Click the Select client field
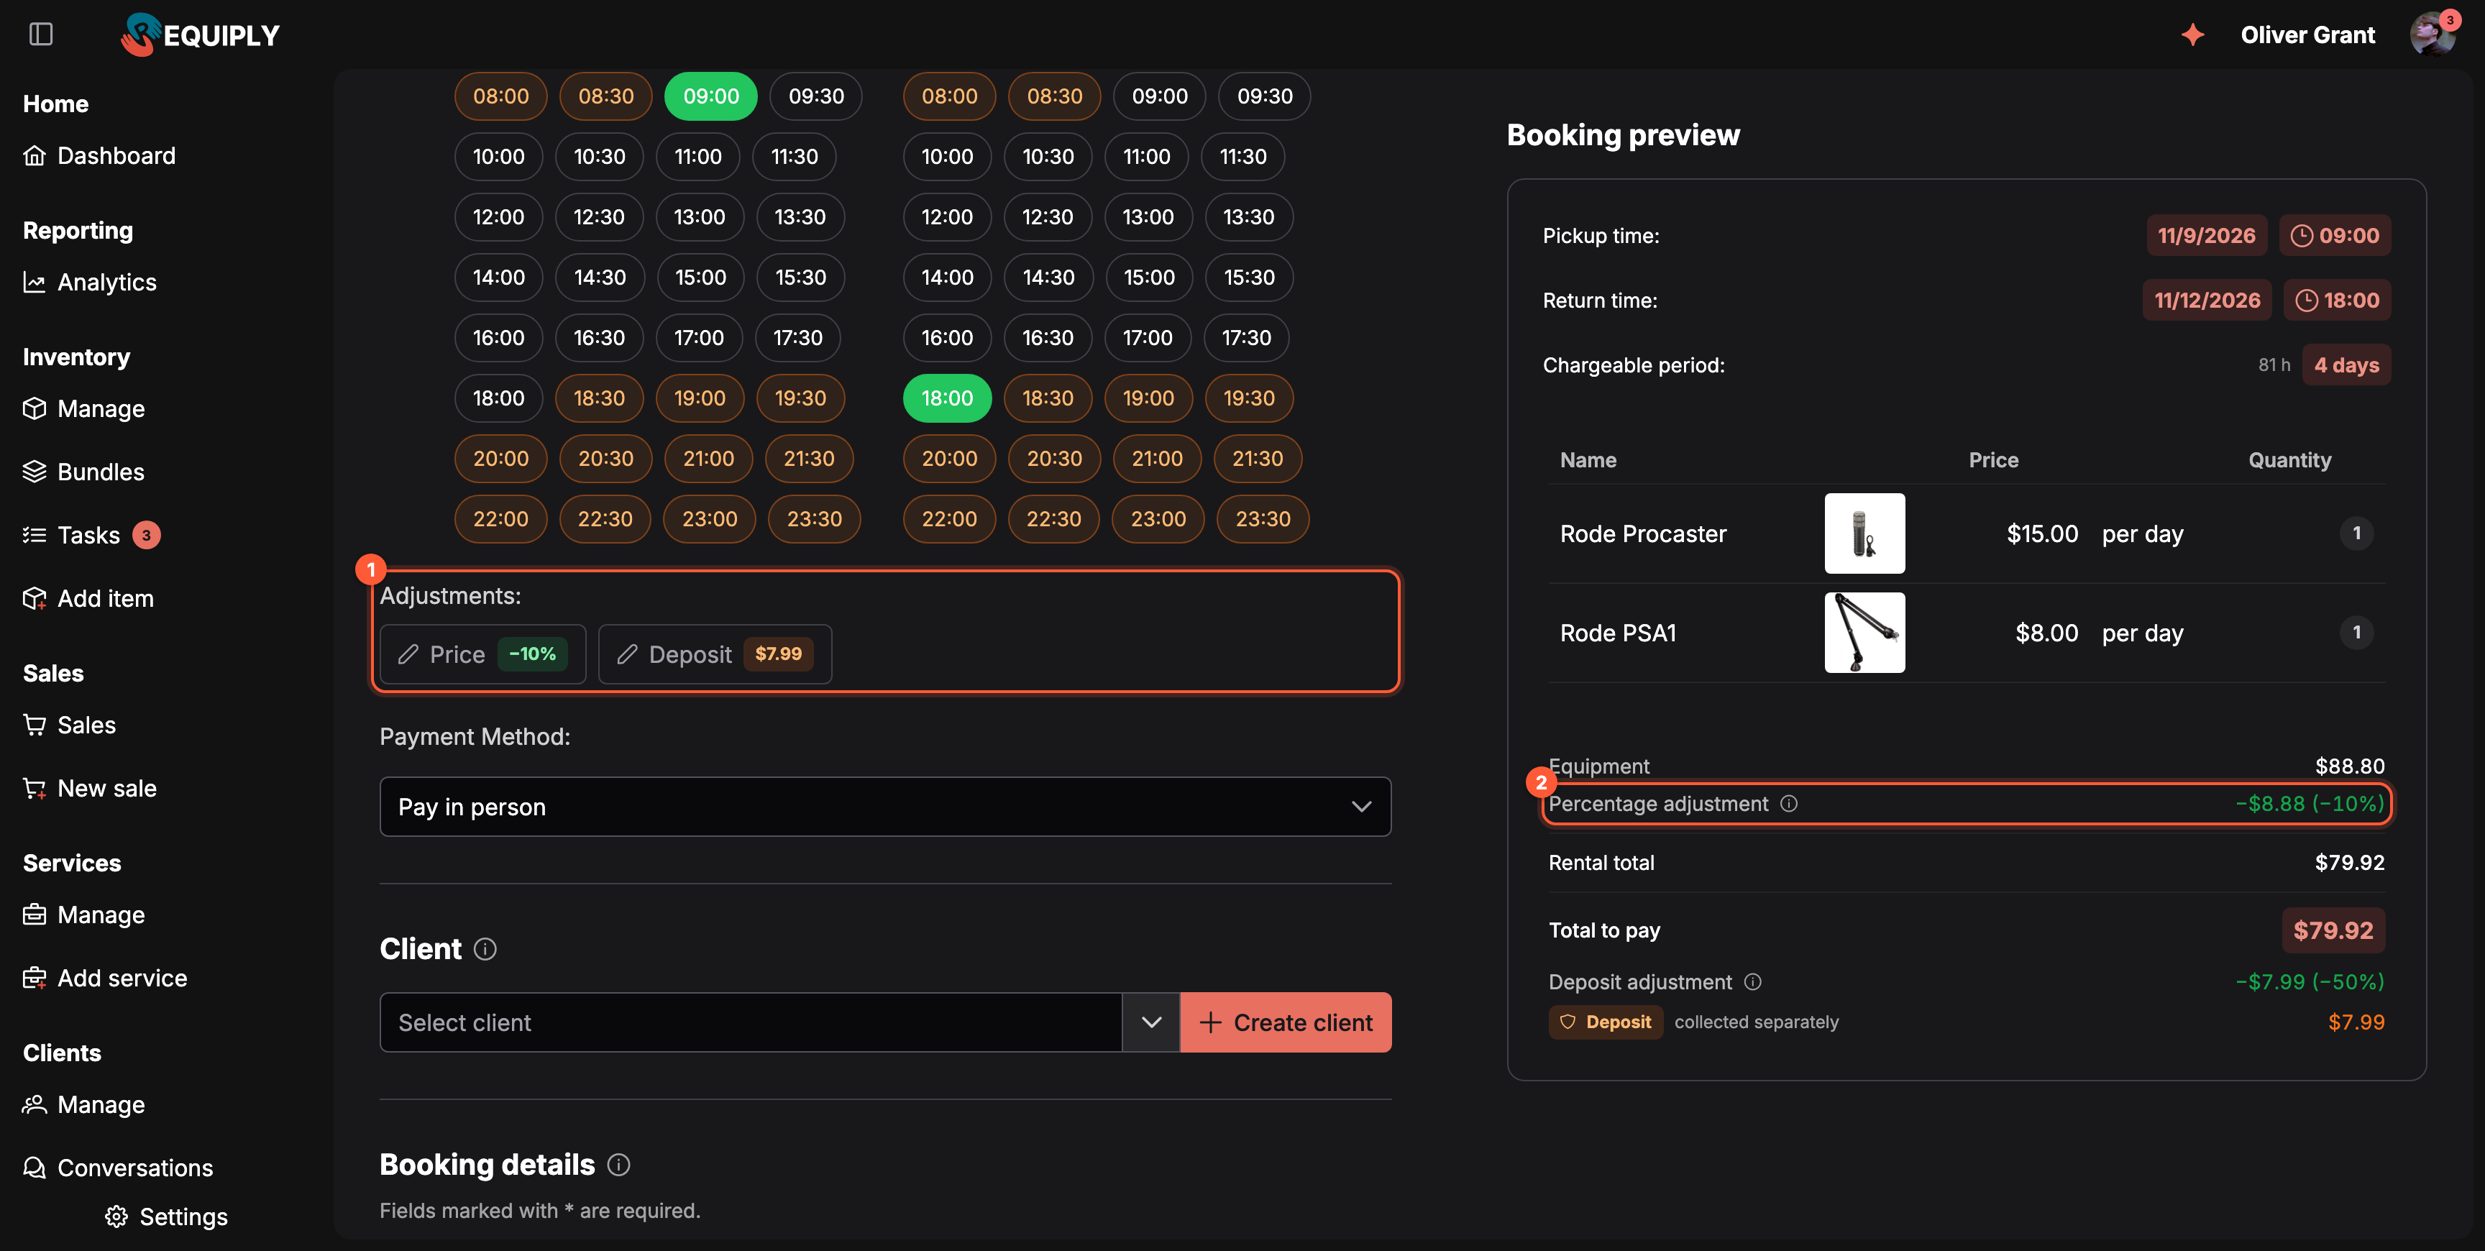The image size is (2485, 1251). point(751,1022)
